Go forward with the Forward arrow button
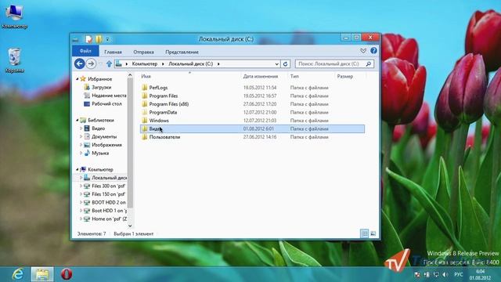Image resolution: width=501 pixels, height=282 pixels. point(91,63)
